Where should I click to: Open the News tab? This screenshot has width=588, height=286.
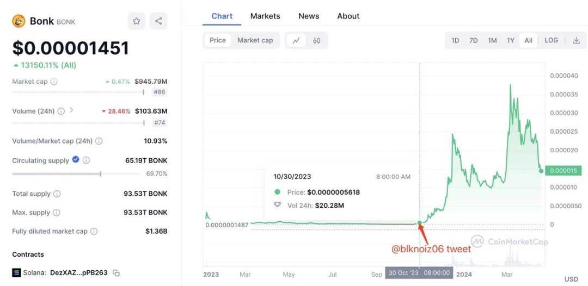coord(309,16)
